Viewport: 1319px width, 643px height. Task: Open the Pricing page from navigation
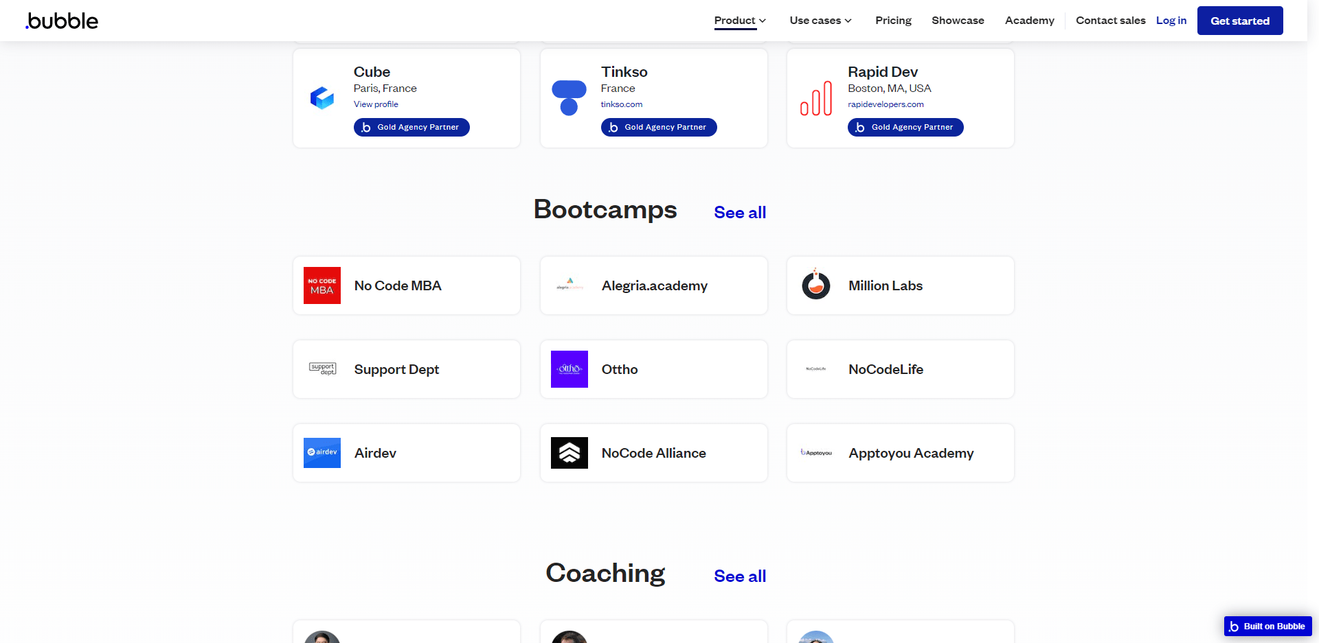click(x=893, y=21)
